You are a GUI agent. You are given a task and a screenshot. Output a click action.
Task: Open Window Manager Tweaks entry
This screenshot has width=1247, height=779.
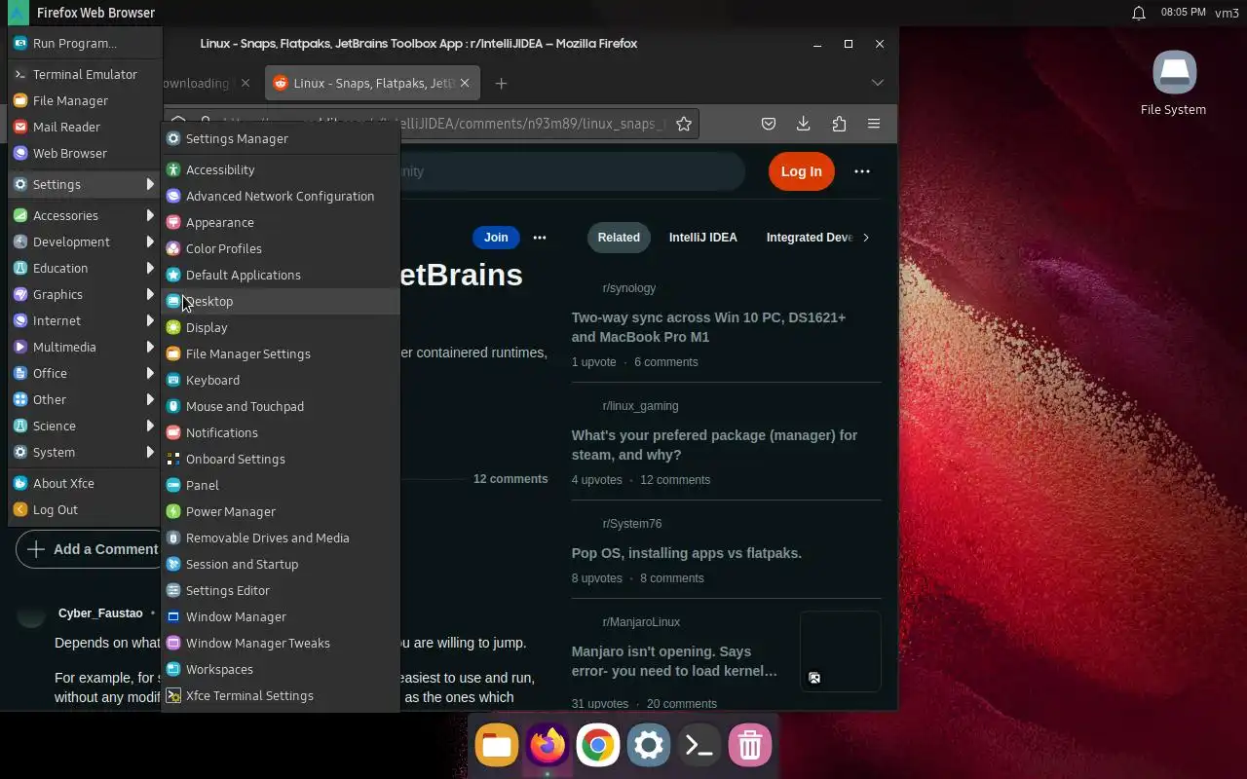(x=281, y=643)
